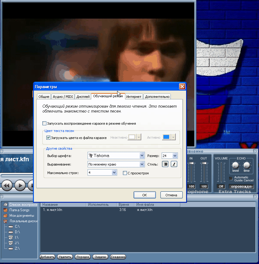Open Папка Songs folder icon

point(5,210)
